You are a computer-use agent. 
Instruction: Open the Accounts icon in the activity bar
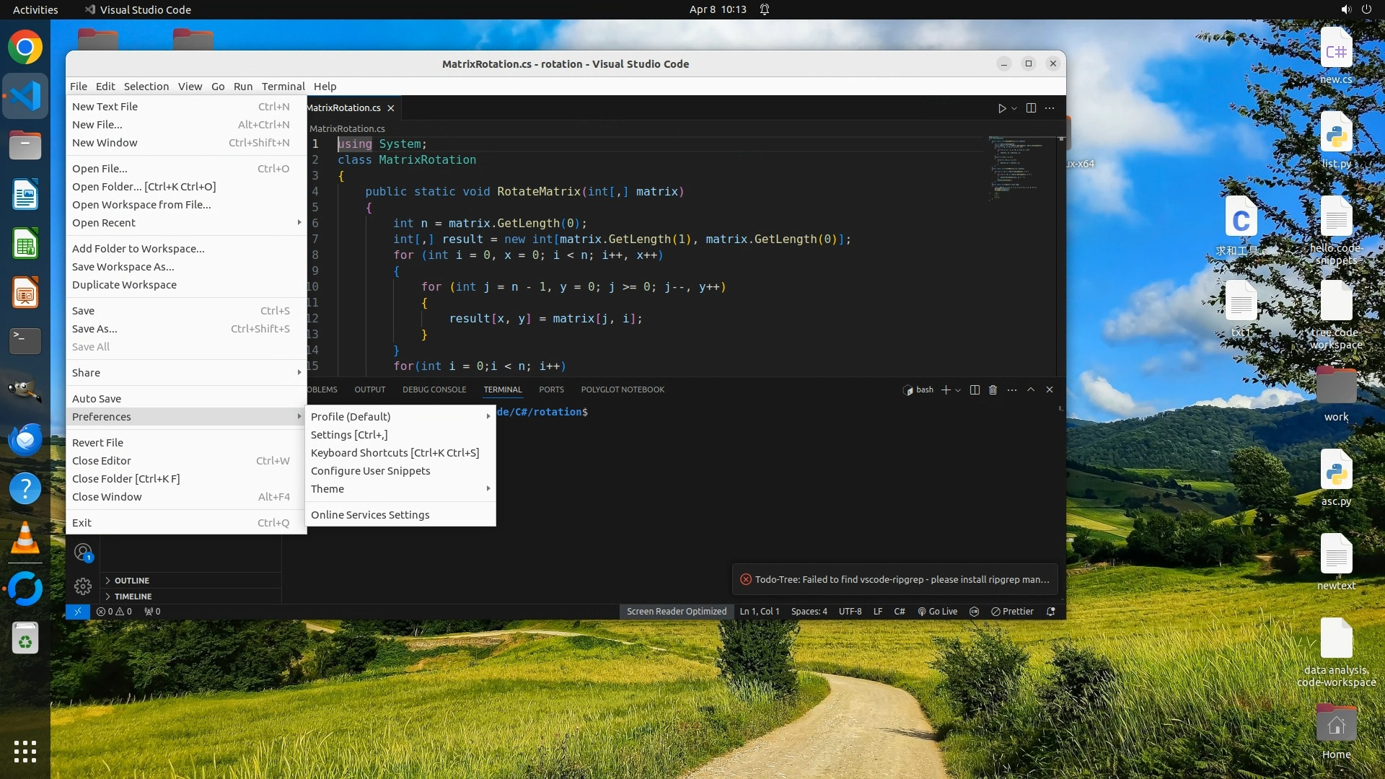[x=83, y=553]
